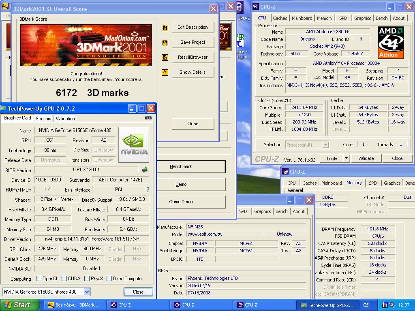Click the CS language indicator in taskbar

tap(366, 305)
